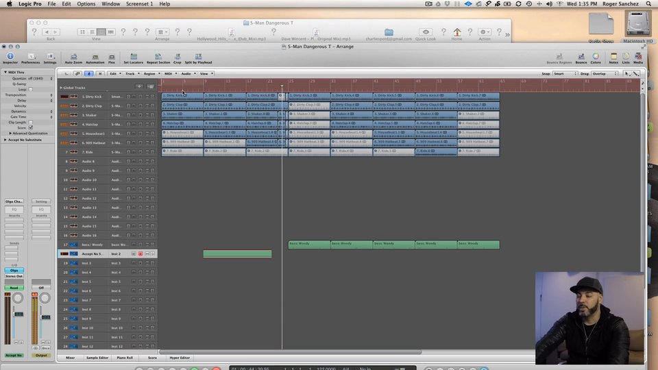Screen dimensions: 658x370
Task: Open the Notes panel icon
Action: point(613,57)
